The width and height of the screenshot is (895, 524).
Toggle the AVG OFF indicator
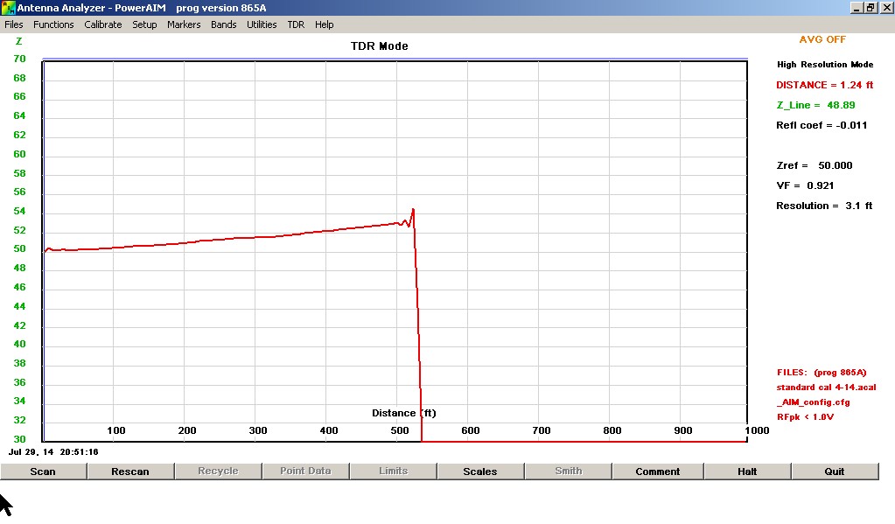(x=822, y=39)
